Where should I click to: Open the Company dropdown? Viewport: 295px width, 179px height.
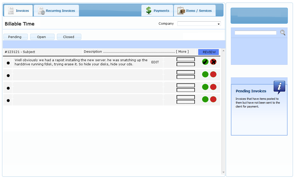coord(199,24)
